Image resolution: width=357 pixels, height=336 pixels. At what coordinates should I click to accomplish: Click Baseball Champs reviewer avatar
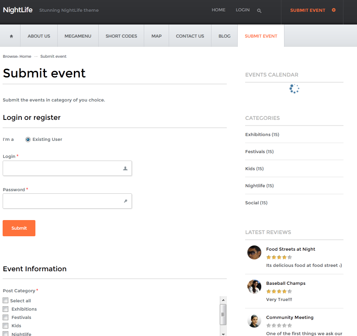click(254, 287)
